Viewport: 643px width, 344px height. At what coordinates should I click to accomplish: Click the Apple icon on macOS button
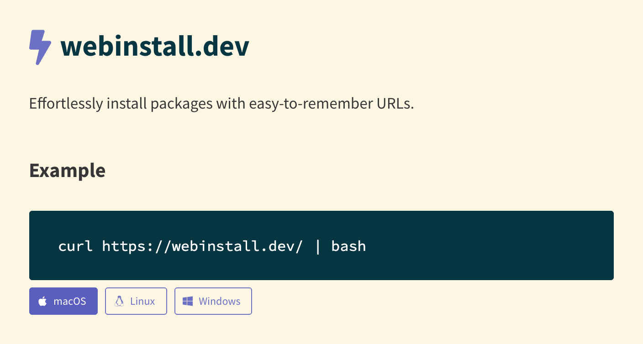point(43,301)
